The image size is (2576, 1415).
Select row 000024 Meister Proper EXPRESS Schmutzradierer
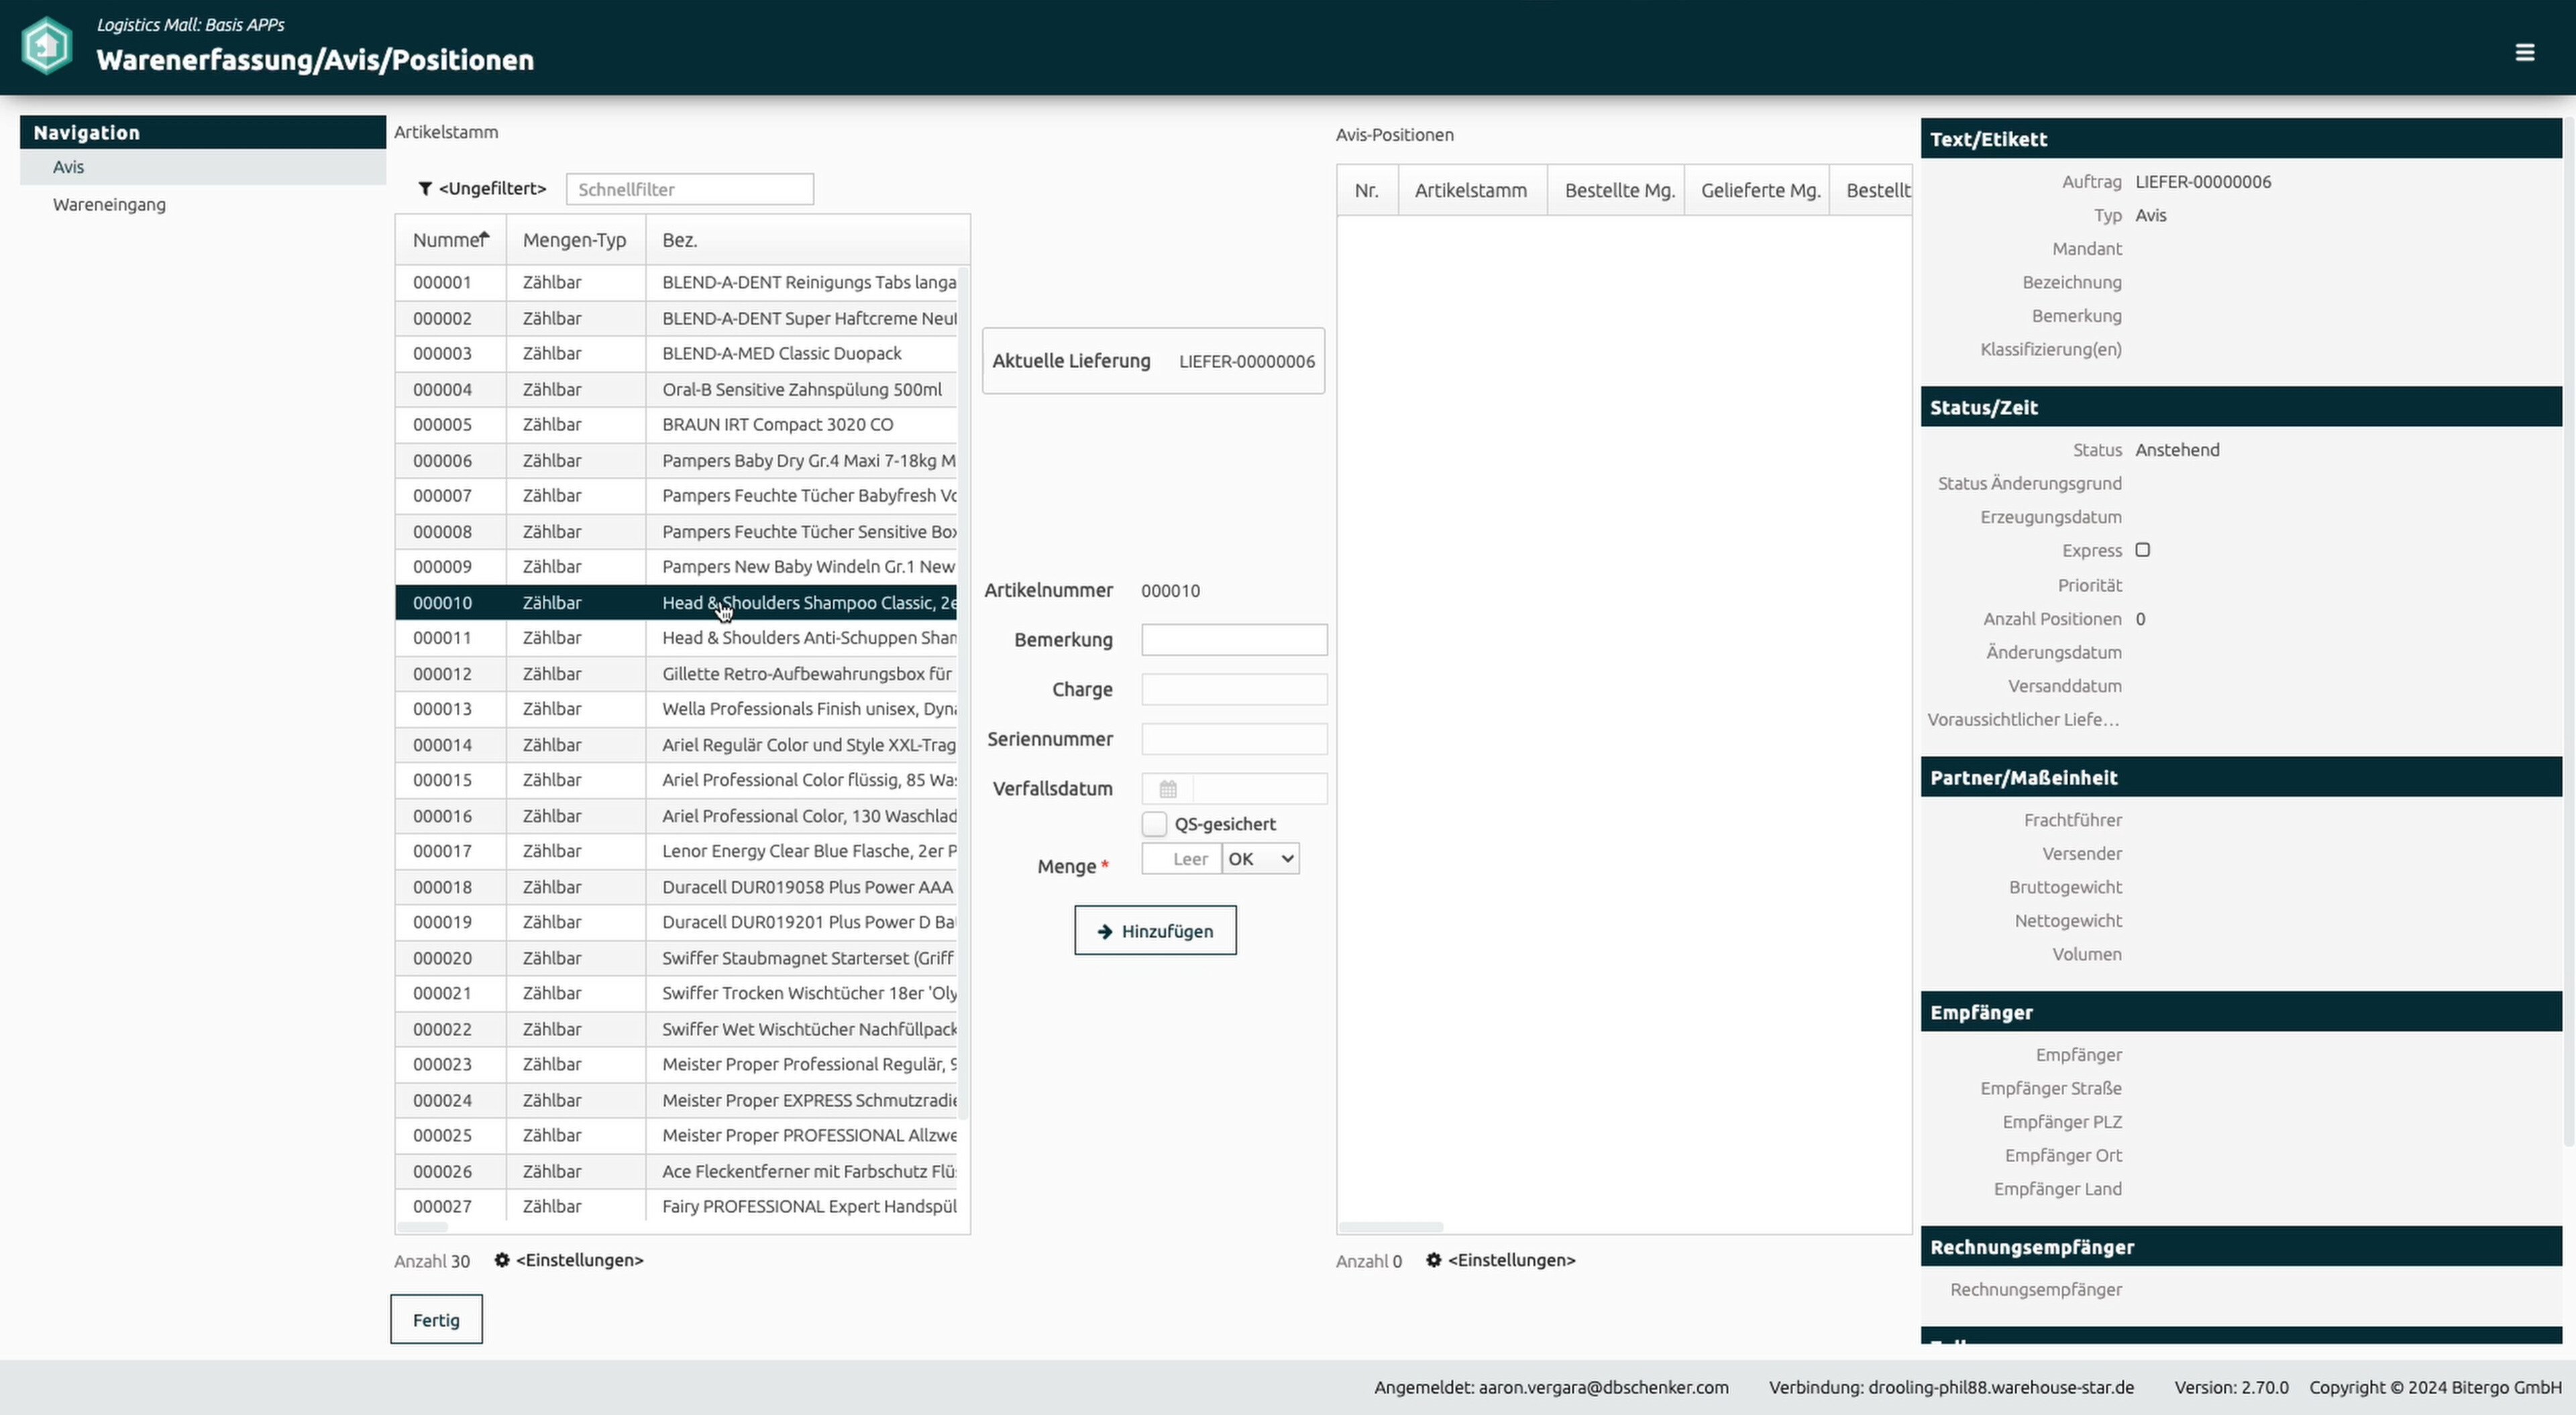[x=676, y=1099]
